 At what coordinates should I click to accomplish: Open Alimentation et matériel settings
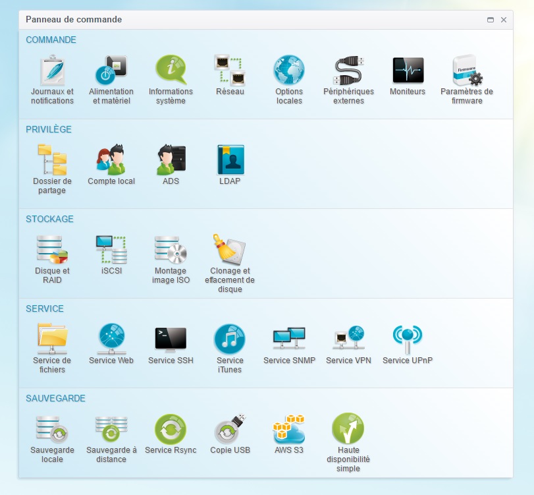pos(111,71)
